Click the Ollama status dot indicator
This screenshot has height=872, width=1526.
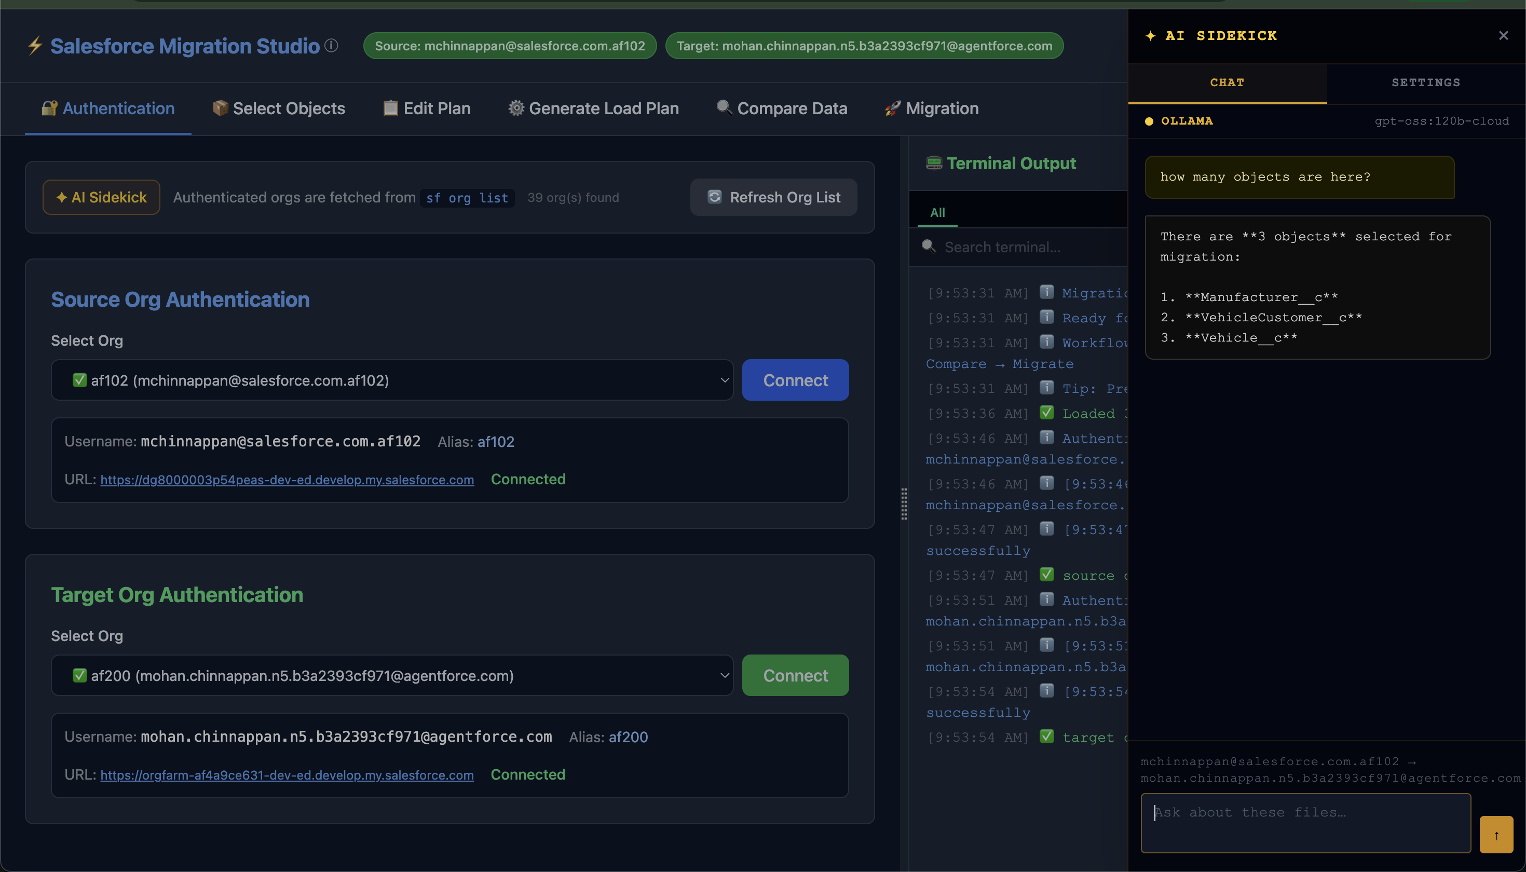click(1149, 121)
